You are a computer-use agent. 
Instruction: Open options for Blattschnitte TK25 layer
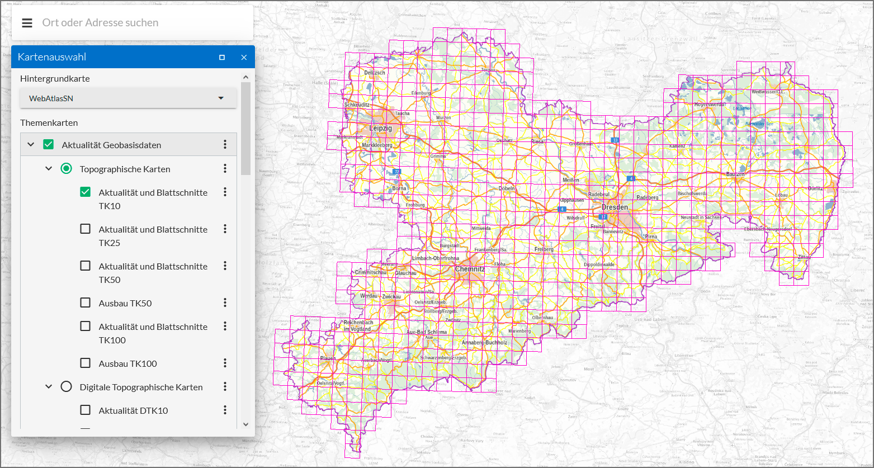[225, 229]
